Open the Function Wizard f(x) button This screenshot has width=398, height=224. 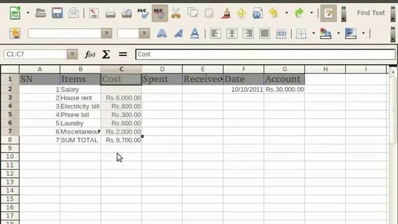[90, 54]
